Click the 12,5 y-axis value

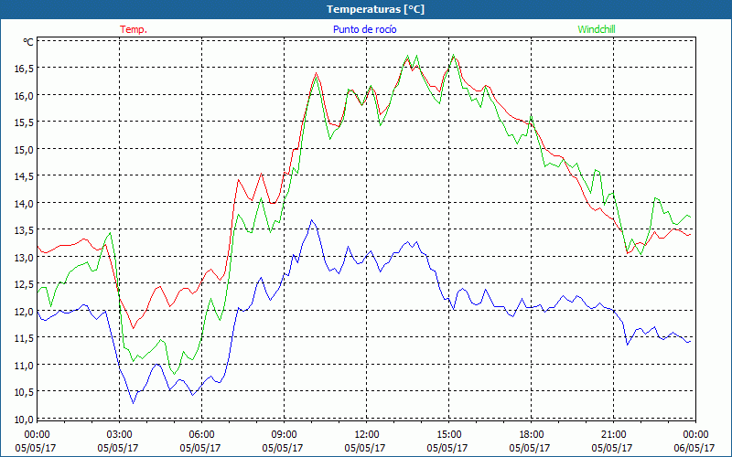[x=24, y=284]
